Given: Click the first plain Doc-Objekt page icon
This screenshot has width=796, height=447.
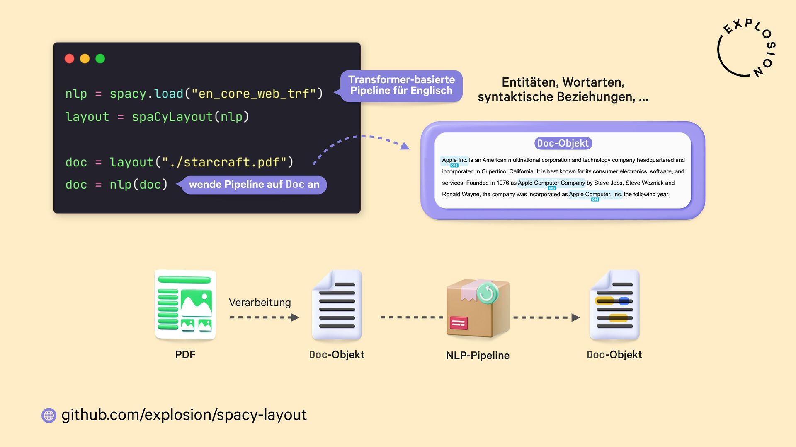Looking at the screenshot, I should (x=337, y=305).
